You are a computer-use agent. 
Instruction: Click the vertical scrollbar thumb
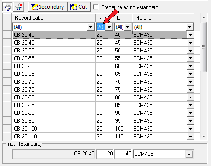[x=204, y=47]
